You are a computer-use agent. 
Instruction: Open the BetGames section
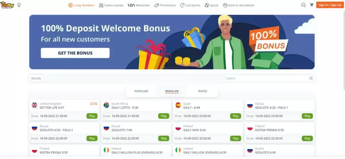[138, 5]
